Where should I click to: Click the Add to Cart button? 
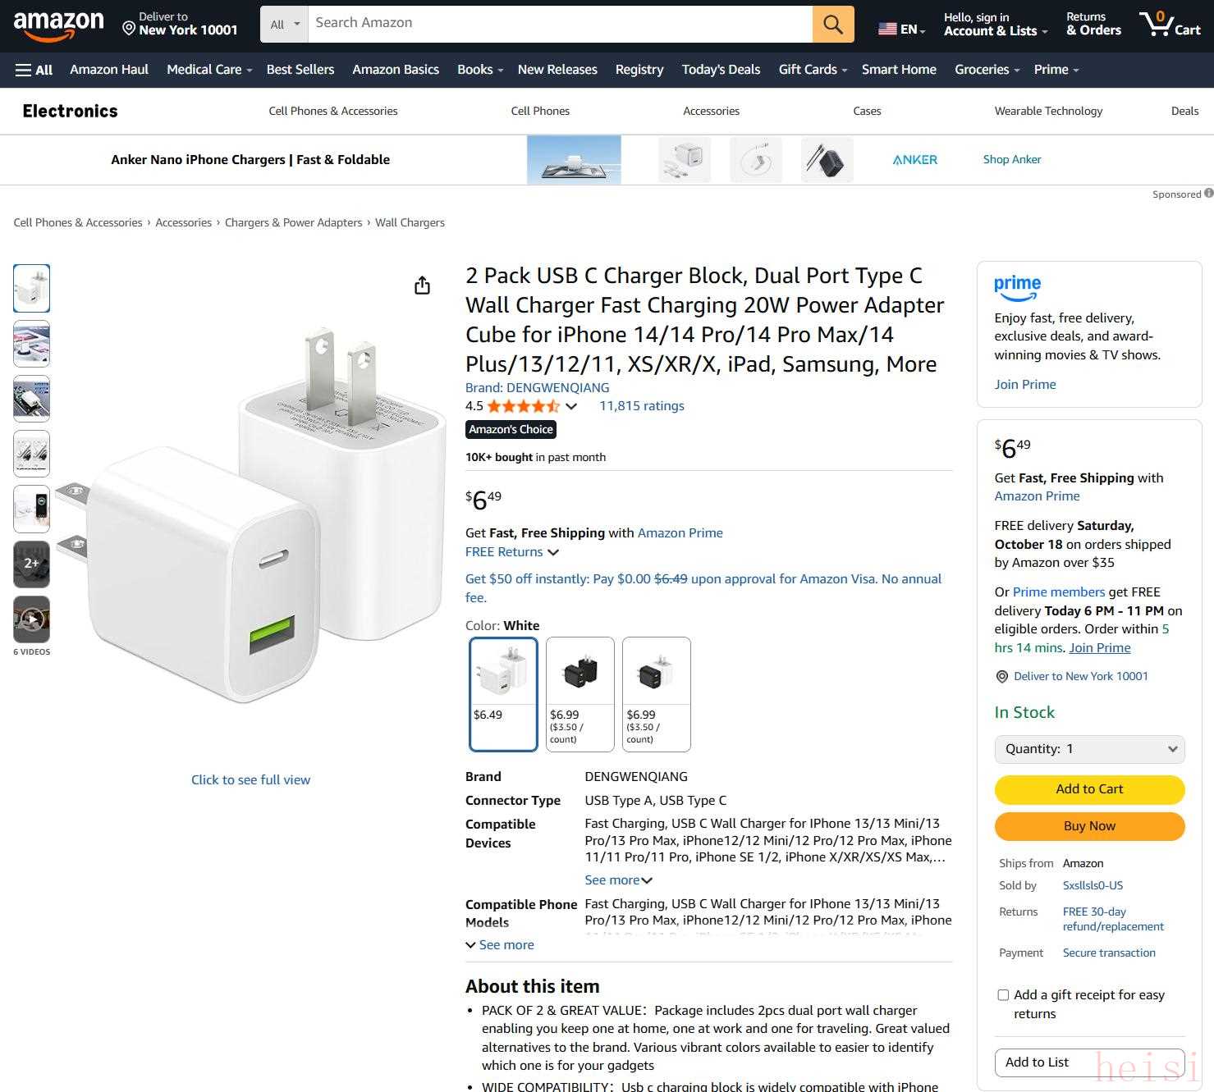(x=1089, y=789)
